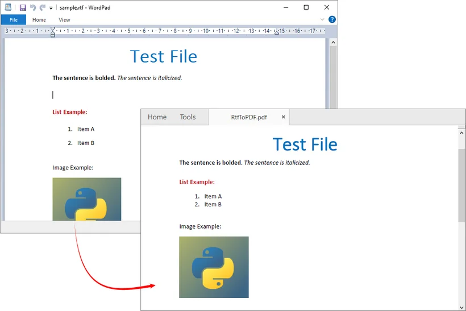Switch to the Home ribbon tab in WordPad
The width and height of the screenshot is (466, 311).
[39, 20]
